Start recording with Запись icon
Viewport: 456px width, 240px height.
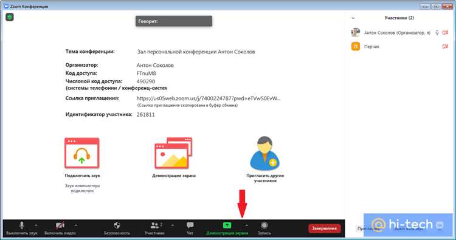coord(264,225)
